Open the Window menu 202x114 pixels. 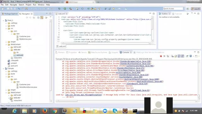(41, 5)
